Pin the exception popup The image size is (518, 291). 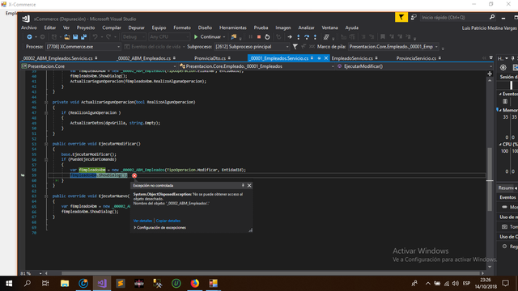pos(243,185)
